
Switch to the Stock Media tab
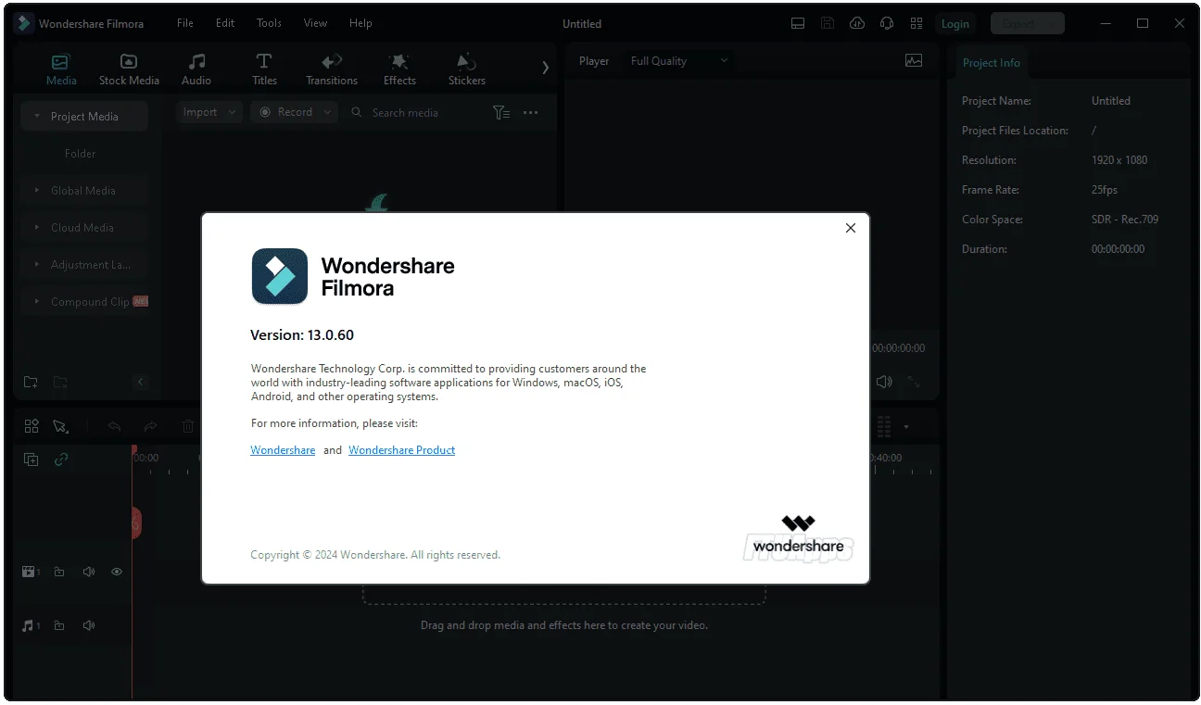click(x=129, y=69)
